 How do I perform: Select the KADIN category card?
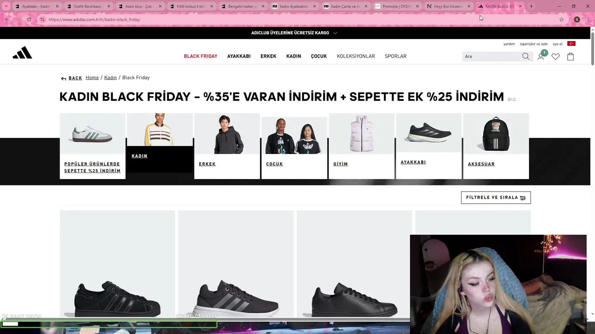pyautogui.click(x=159, y=143)
